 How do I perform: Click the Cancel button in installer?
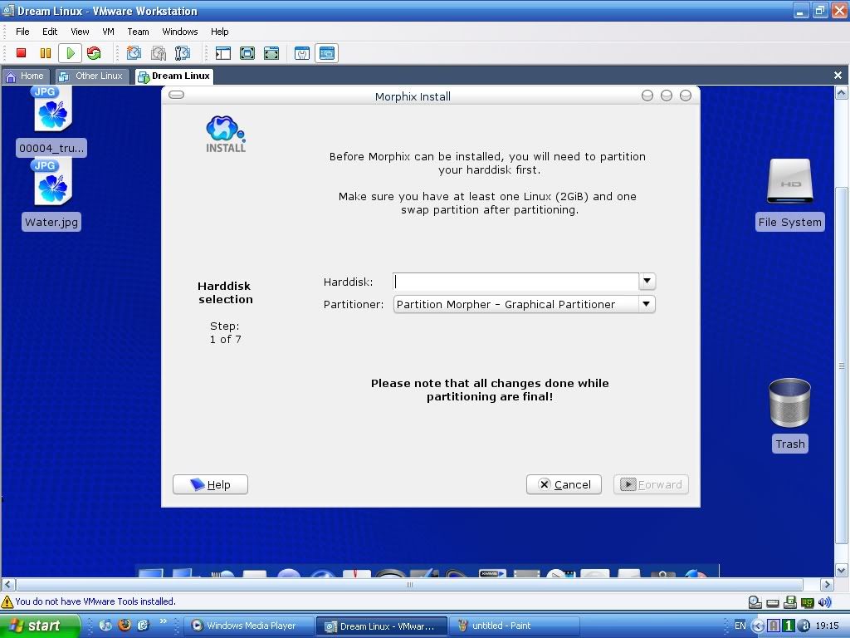tap(564, 484)
